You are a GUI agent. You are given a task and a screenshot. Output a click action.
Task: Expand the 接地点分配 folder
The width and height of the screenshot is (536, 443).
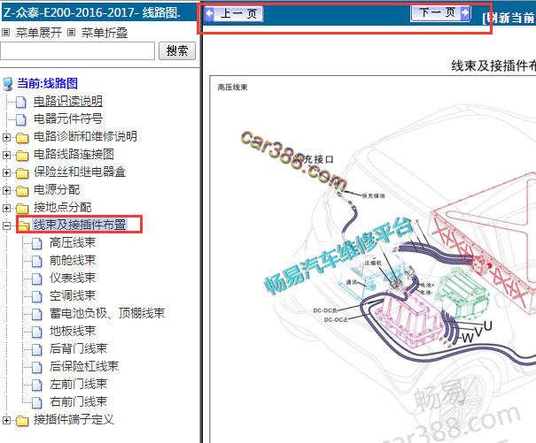coord(6,208)
